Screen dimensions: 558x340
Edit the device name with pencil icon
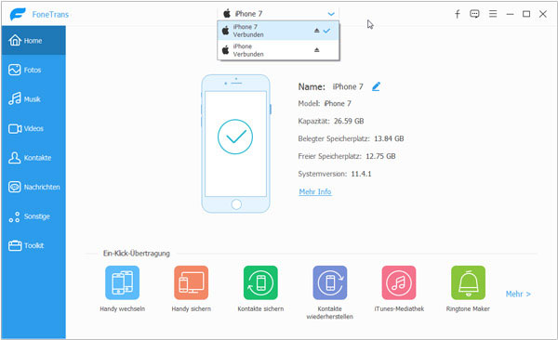(376, 86)
